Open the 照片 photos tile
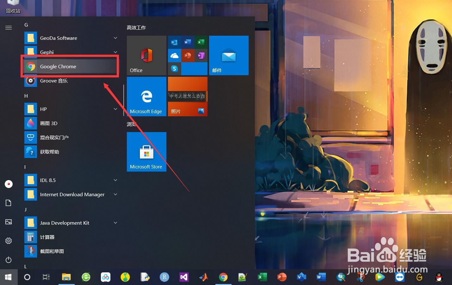This screenshot has height=285, width=452. pos(188,96)
